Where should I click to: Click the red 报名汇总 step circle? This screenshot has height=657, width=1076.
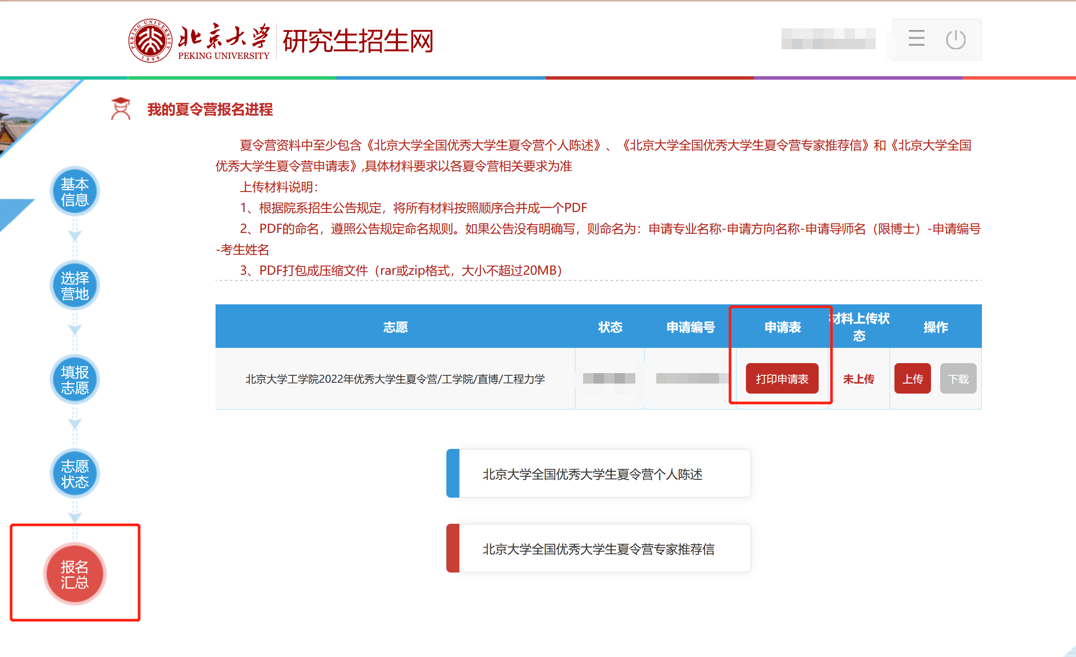(x=74, y=573)
